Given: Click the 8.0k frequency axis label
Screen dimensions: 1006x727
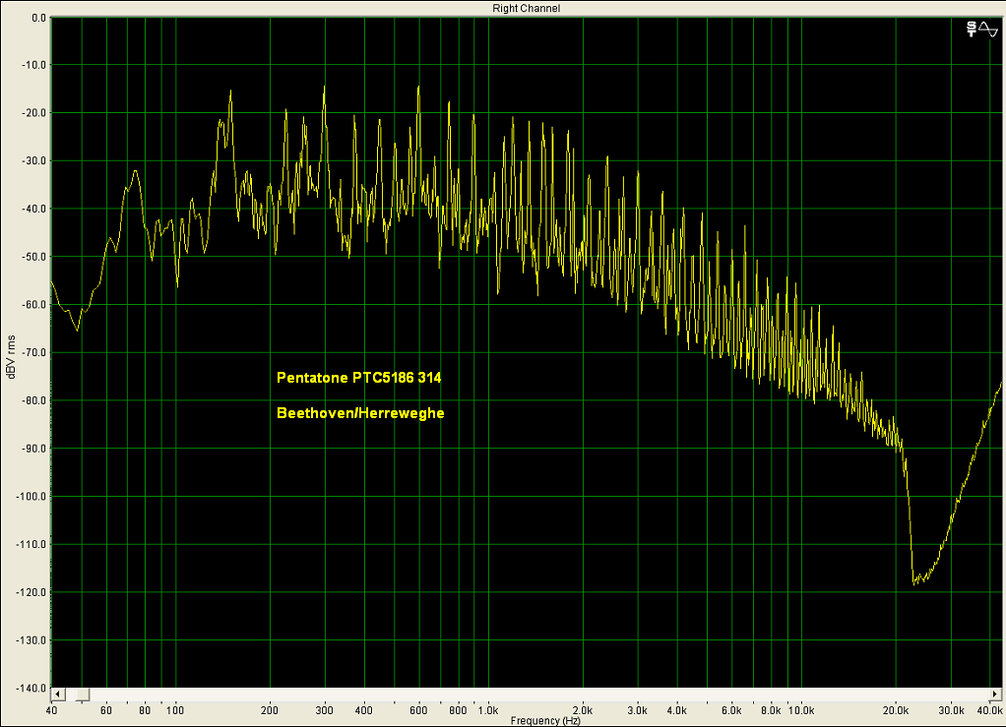Looking at the screenshot, I should click(771, 710).
